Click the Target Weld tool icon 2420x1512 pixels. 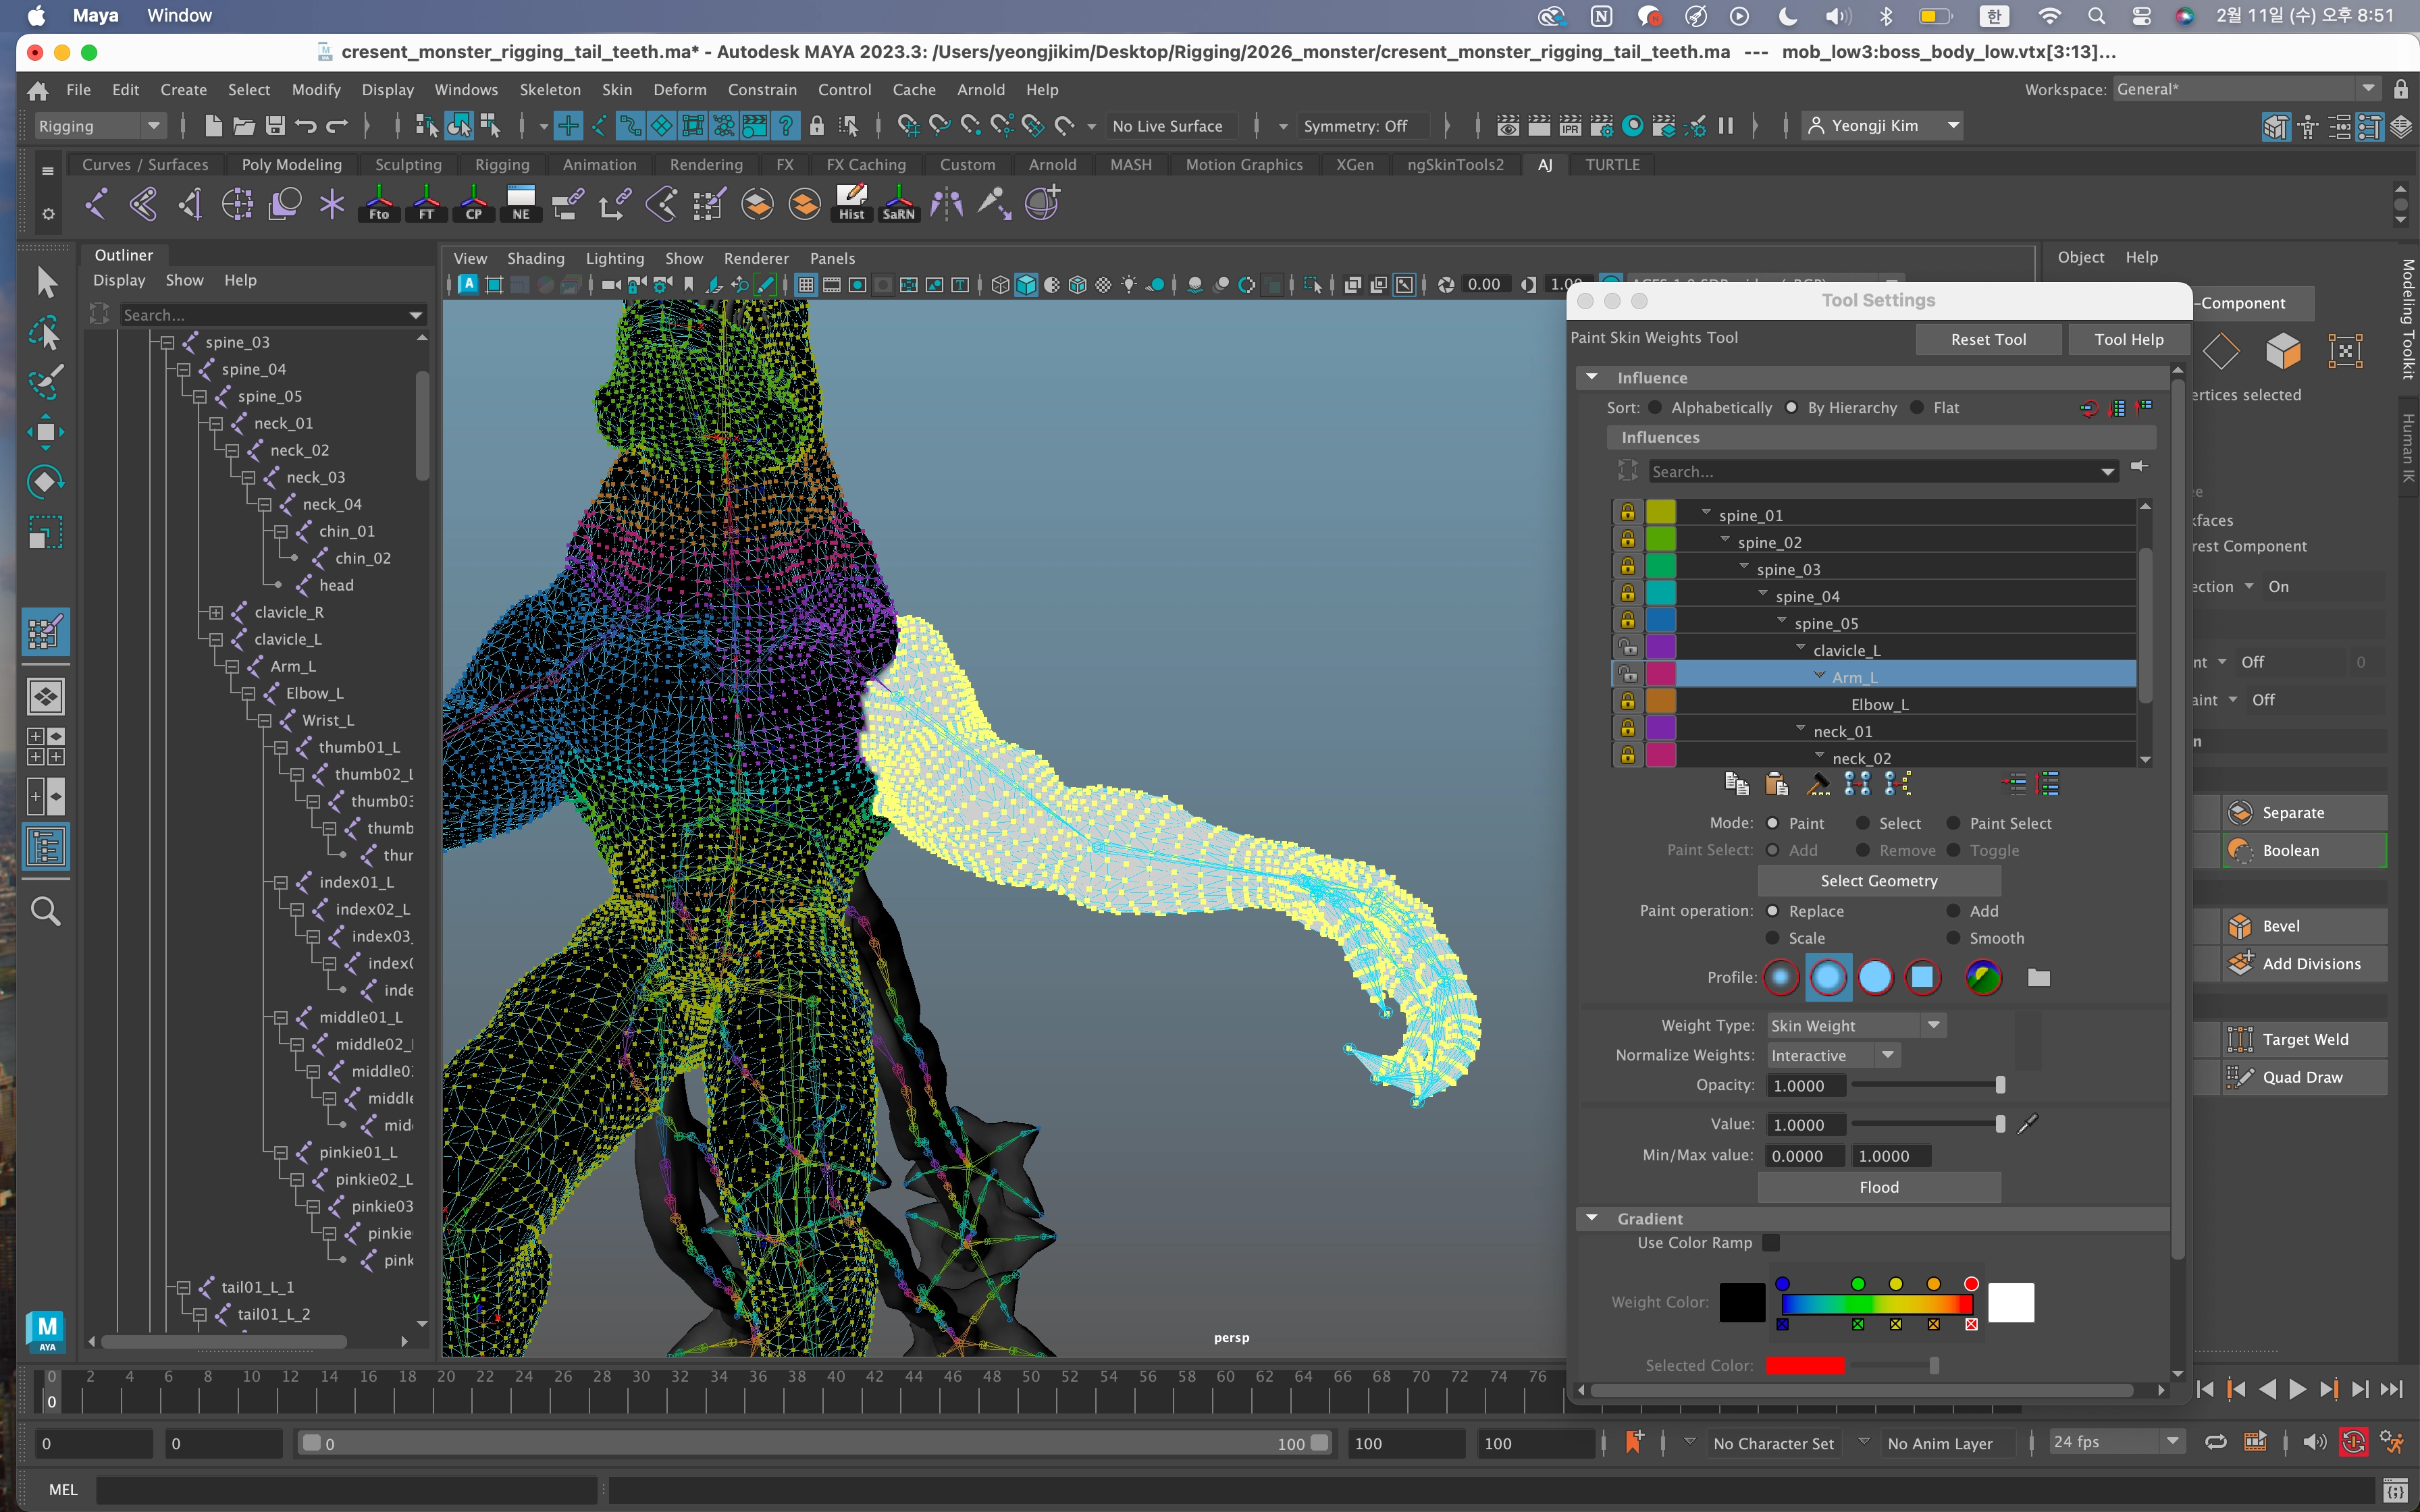tap(2240, 1039)
